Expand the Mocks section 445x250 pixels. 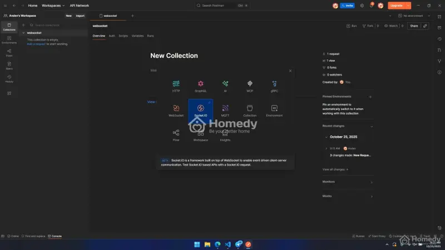372,197
